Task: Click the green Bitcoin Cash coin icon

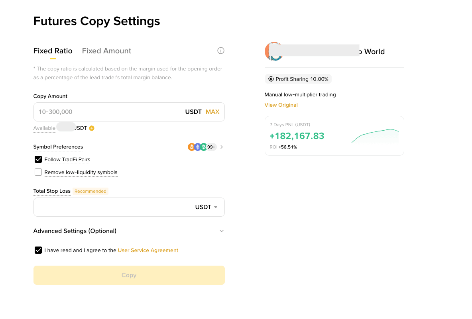Action: point(204,147)
